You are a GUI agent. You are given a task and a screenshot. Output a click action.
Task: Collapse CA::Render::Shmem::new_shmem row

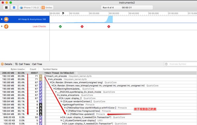tap(51, 83)
